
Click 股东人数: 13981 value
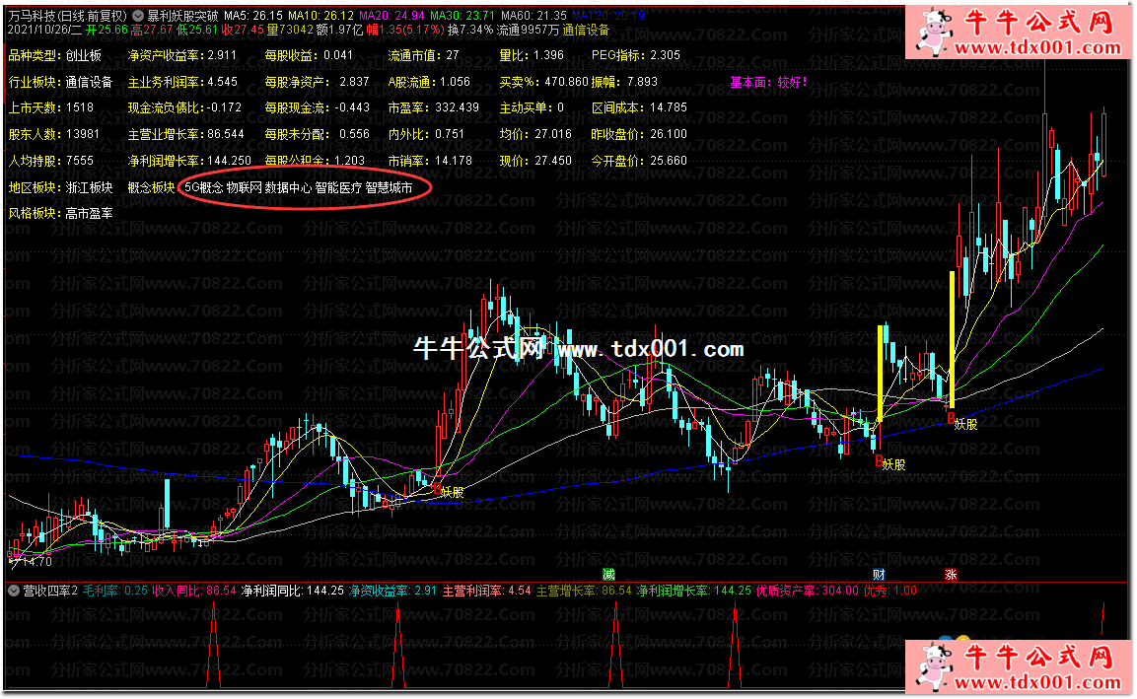click(x=53, y=134)
